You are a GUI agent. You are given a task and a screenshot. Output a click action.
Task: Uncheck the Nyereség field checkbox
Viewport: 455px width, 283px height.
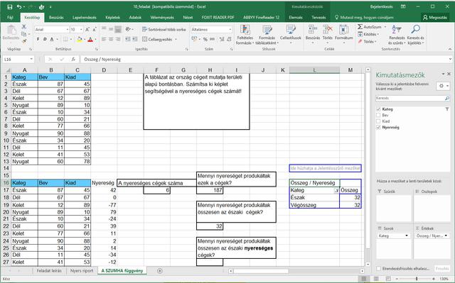[378, 128]
